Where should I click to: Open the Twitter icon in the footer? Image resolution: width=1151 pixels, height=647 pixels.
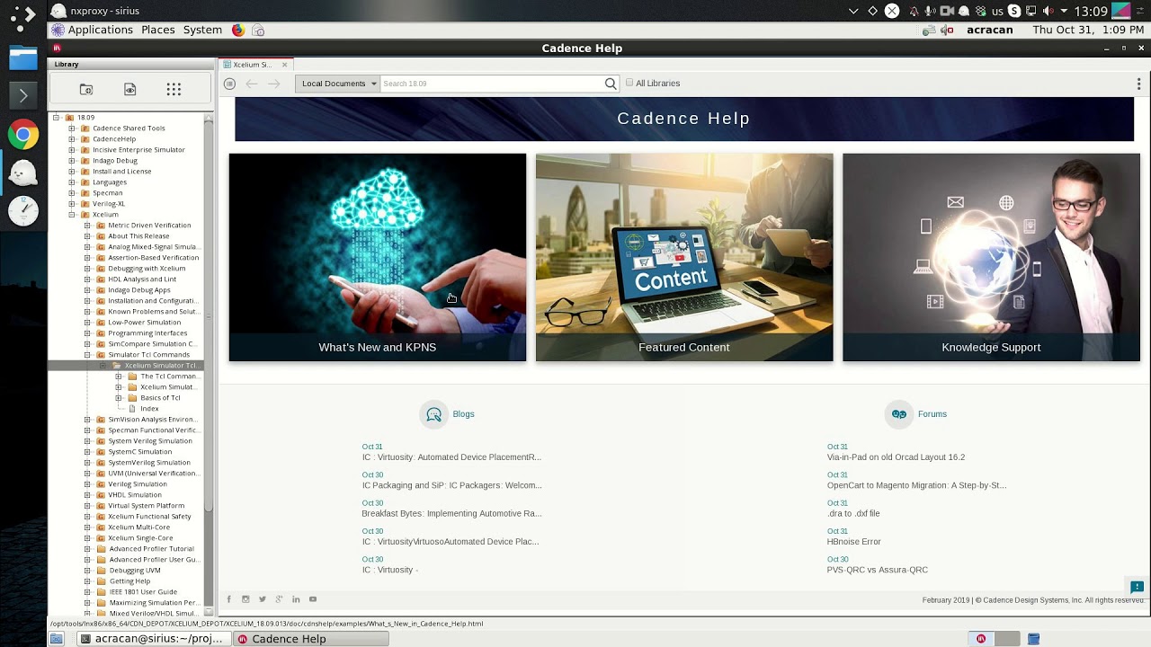pyautogui.click(x=263, y=599)
